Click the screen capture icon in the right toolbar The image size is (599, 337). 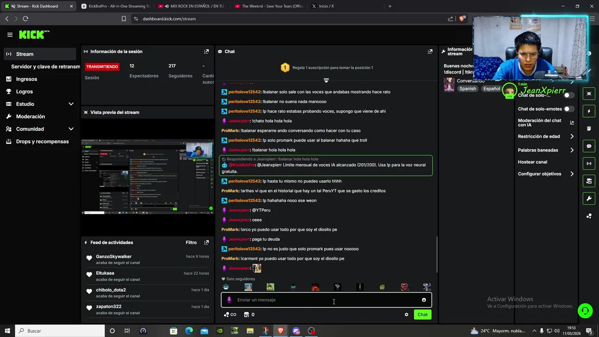[x=589, y=94]
